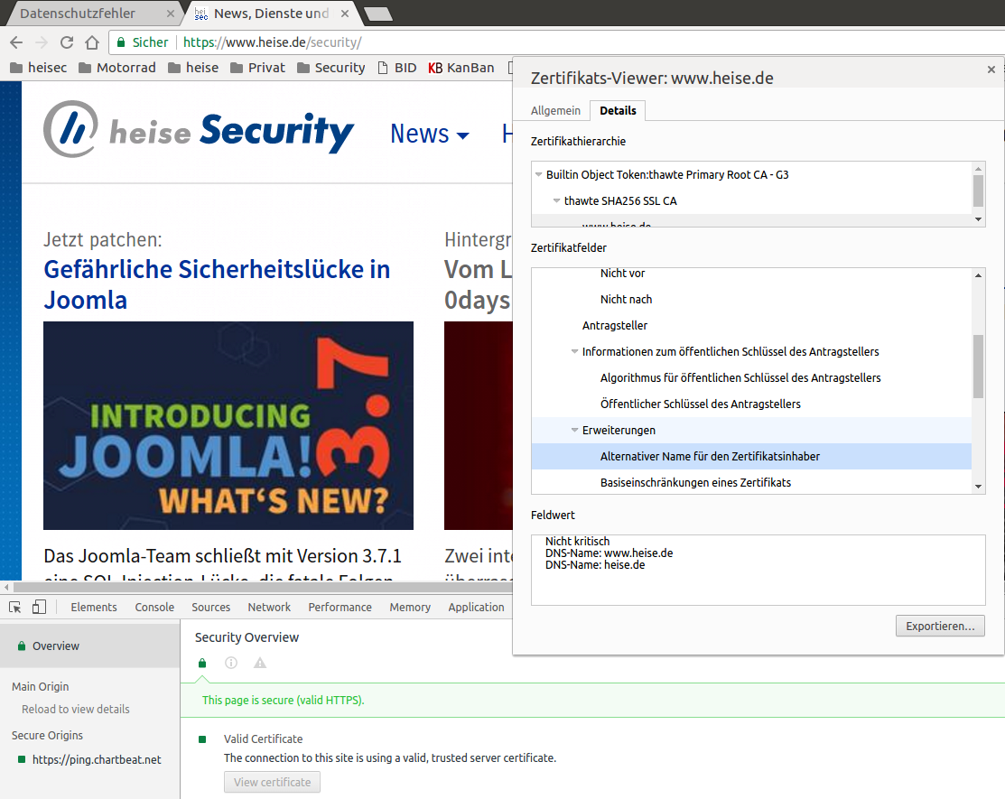Show the info circle filter icon
Image resolution: width=1005 pixels, height=799 pixels.
231,663
